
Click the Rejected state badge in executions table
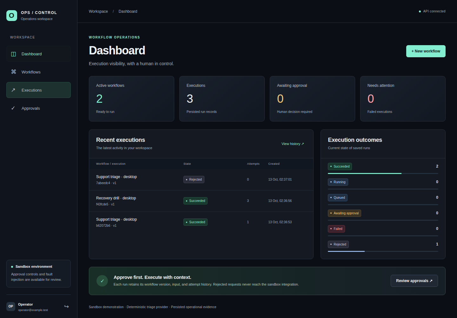click(194, 180)
